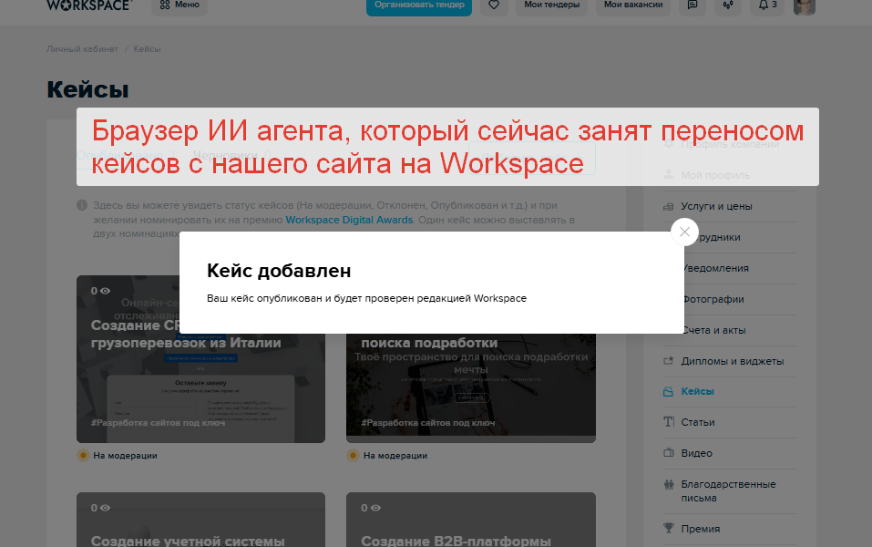Click '#Разработка сайтов под ключ' tag on the Италии card

(158, 423)
